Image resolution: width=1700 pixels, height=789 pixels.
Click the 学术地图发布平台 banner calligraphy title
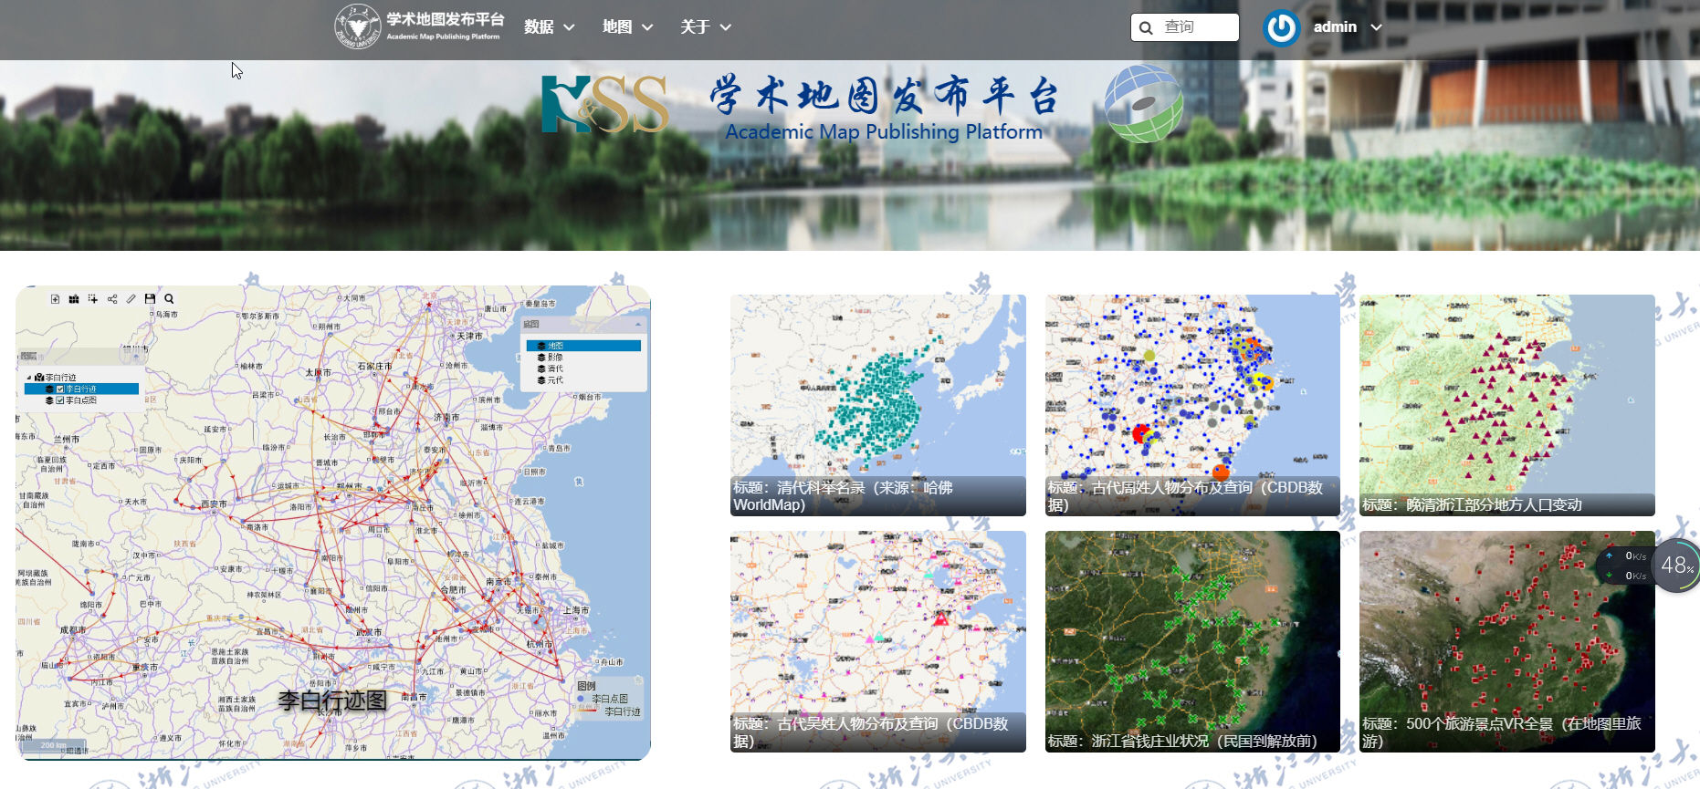click(884, 95)
